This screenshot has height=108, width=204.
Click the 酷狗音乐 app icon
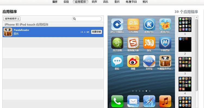[149, 24]
